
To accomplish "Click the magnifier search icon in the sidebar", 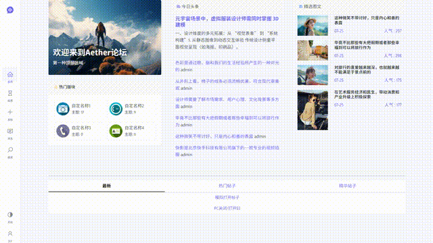I will tap(10, 150).
